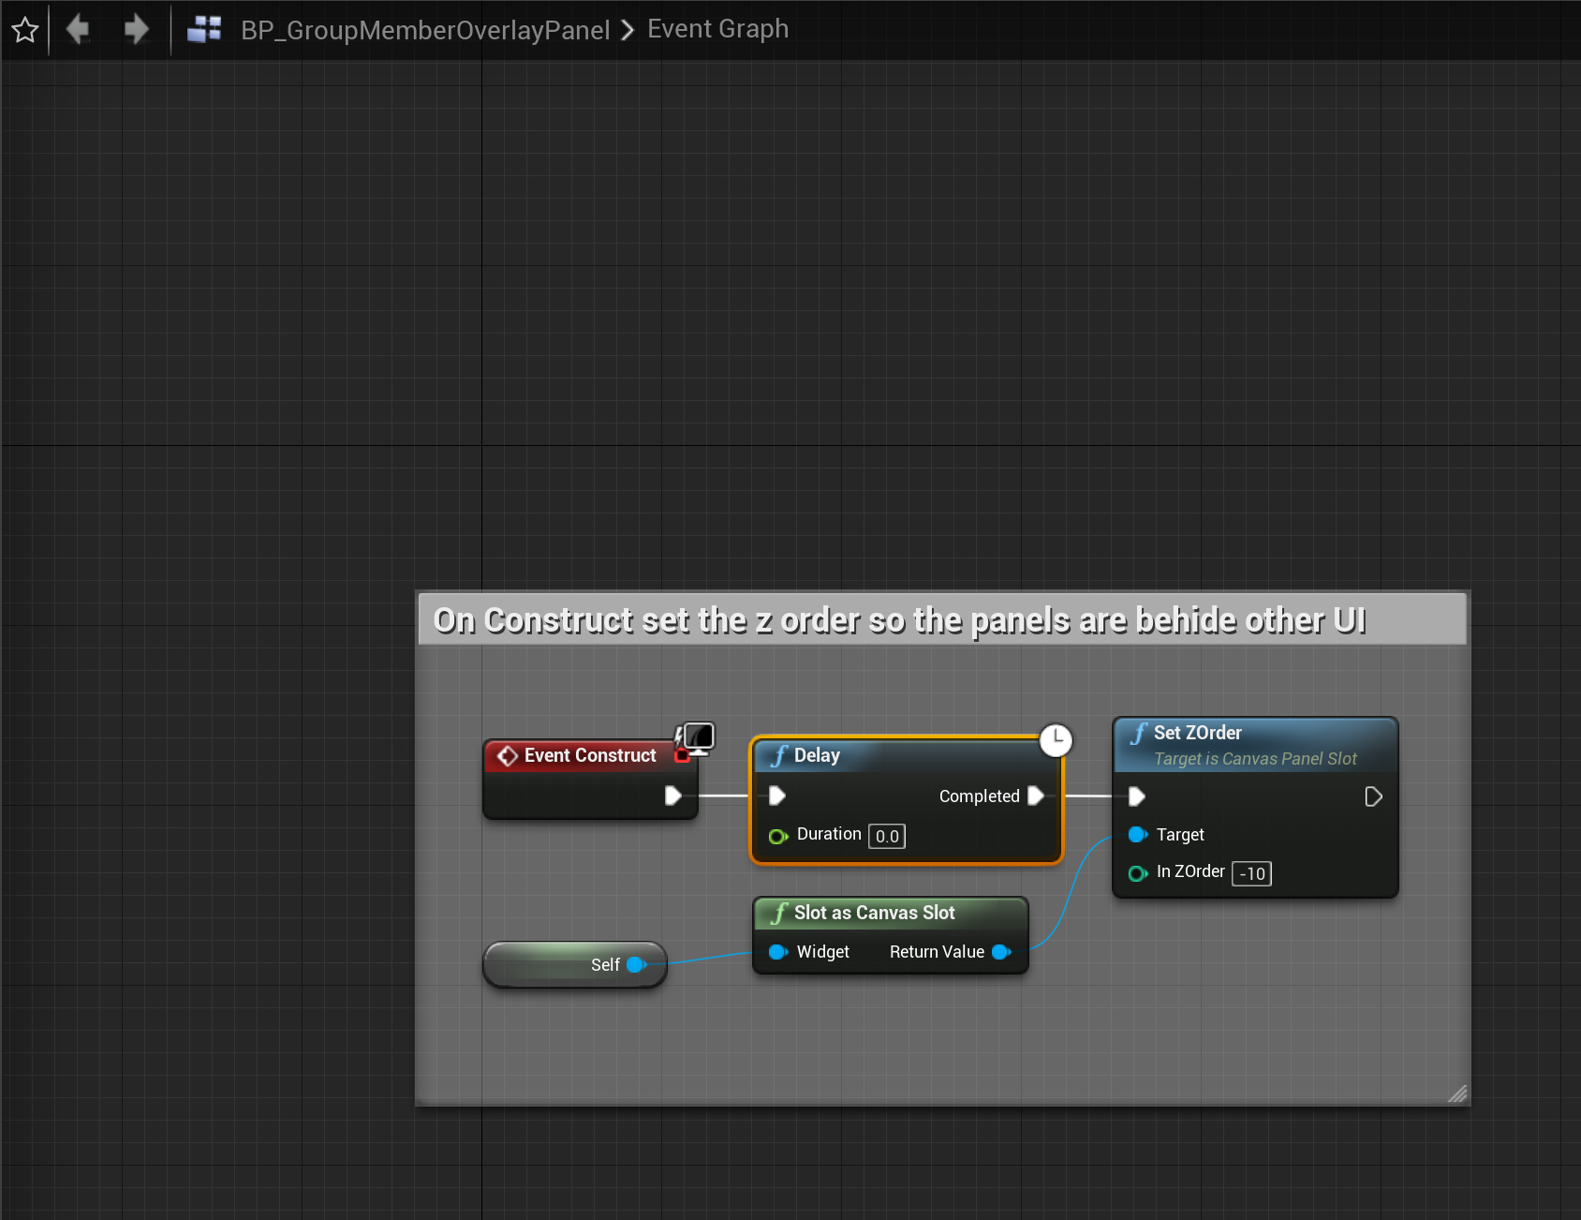Click the Widget input pin

pos(778,952)
